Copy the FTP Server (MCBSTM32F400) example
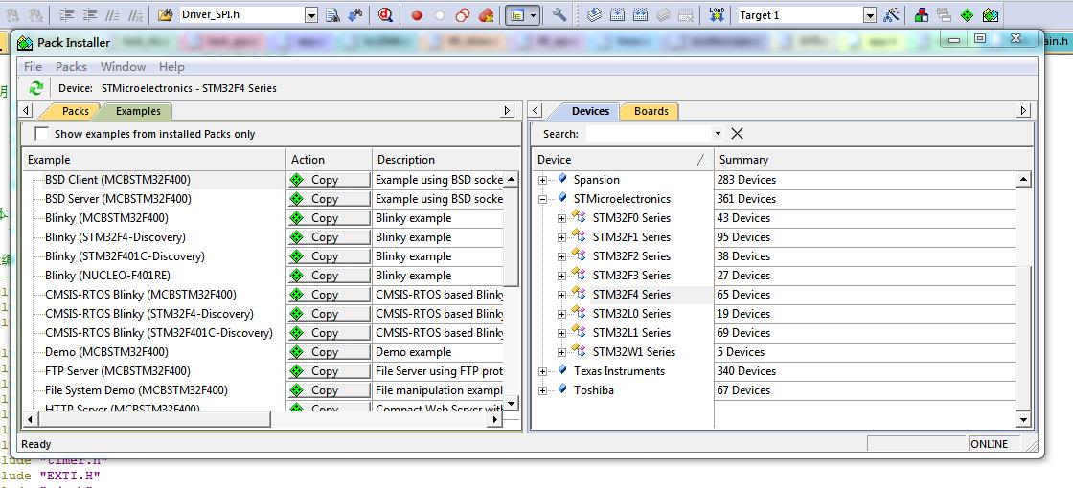 click(330, 371)
